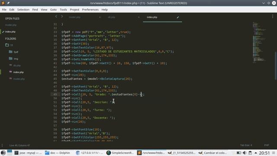Image resolution: width=277 pixels, height=156 pixels.
Task: Switch to 127.0.0.1/11/ browser window
Action: pyautogui.click(x=89, y=153)
